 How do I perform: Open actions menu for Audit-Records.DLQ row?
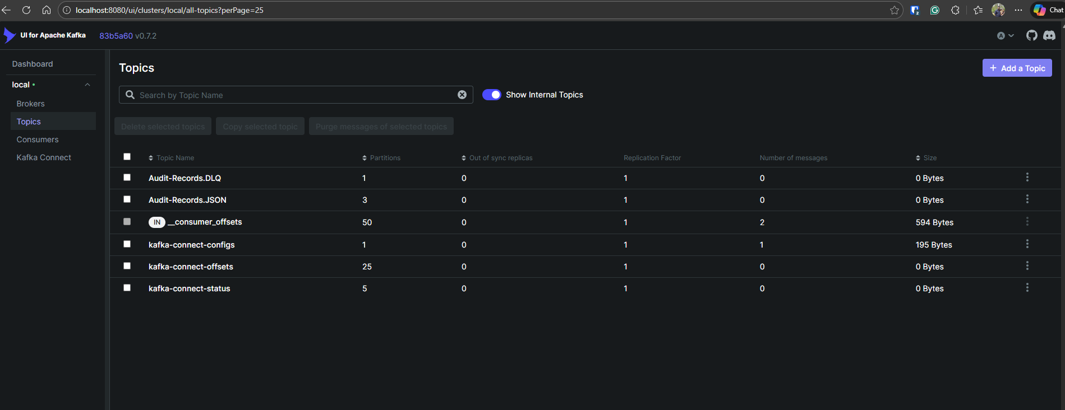click(1027, 178)
